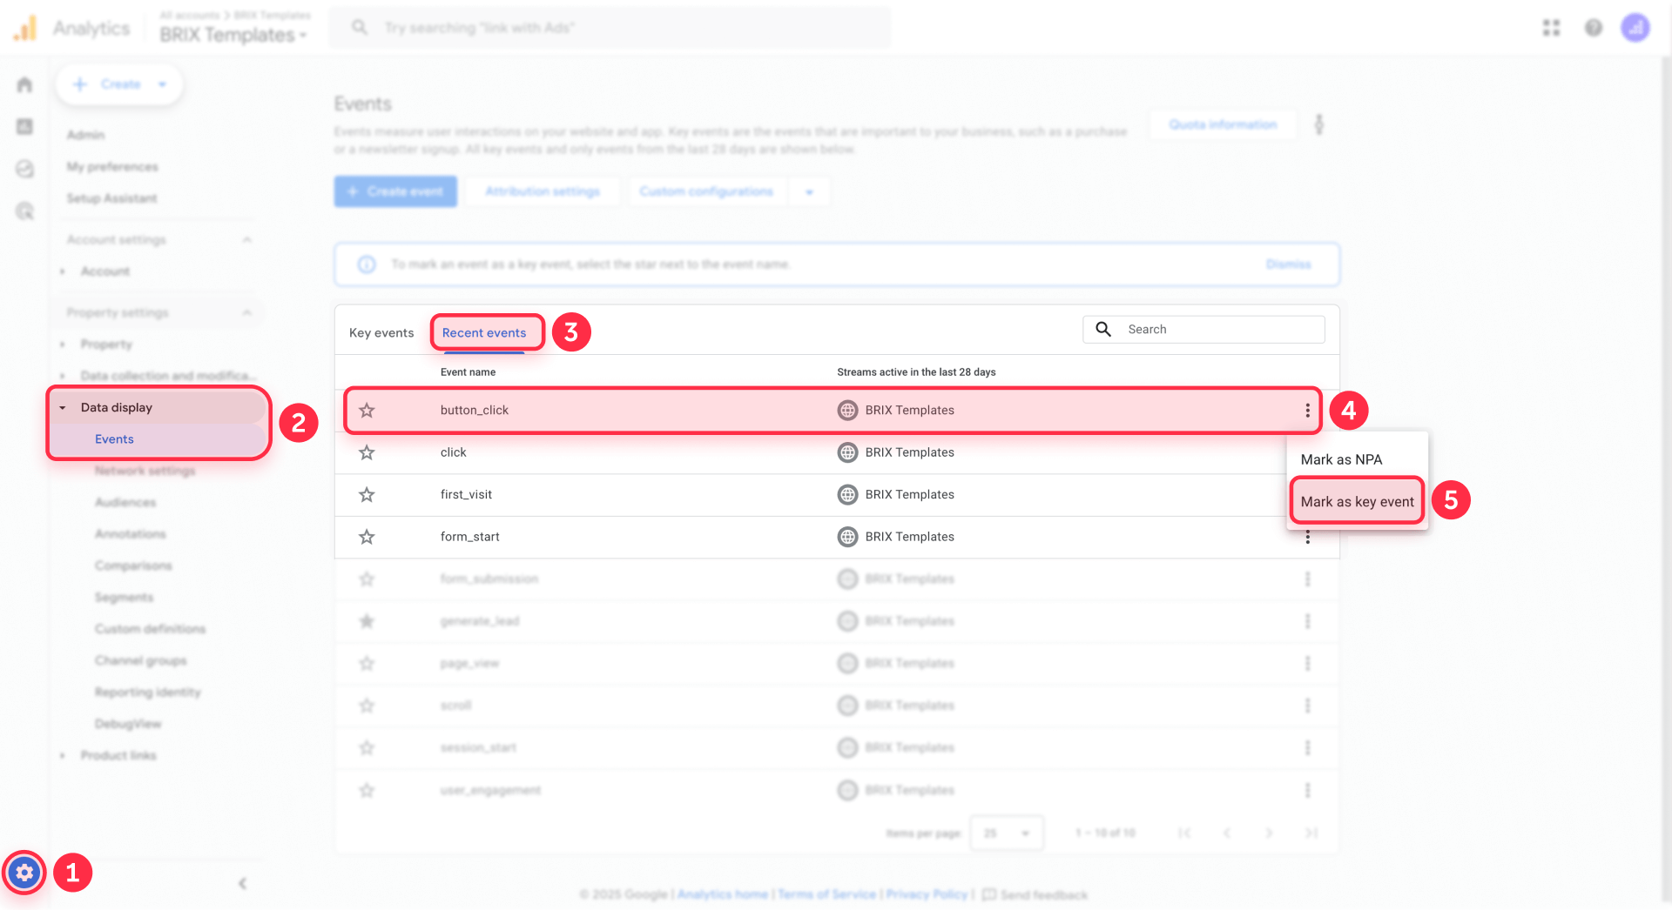Image resolution: width=1672 pixels, height=910 pixels.
Task: Collapse the Account settings section
Action: coord(246,239)
